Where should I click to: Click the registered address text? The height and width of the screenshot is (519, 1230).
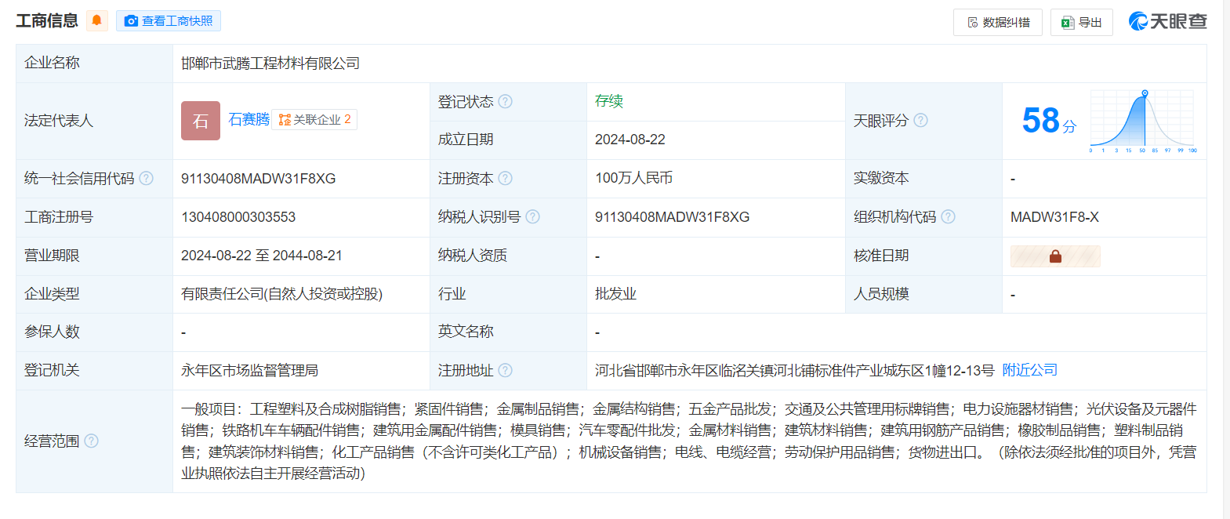[794, 371]
